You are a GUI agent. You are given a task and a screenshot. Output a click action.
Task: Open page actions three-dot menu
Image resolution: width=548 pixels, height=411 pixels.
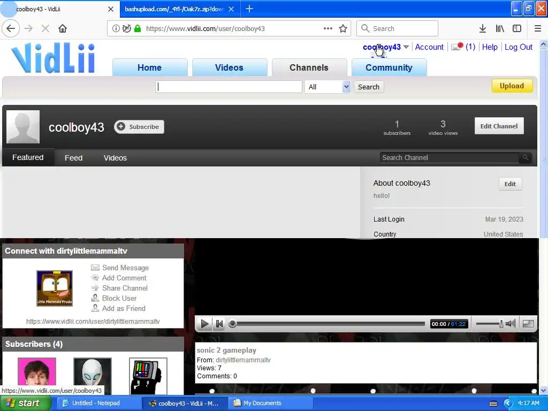[x=328, y=28]
